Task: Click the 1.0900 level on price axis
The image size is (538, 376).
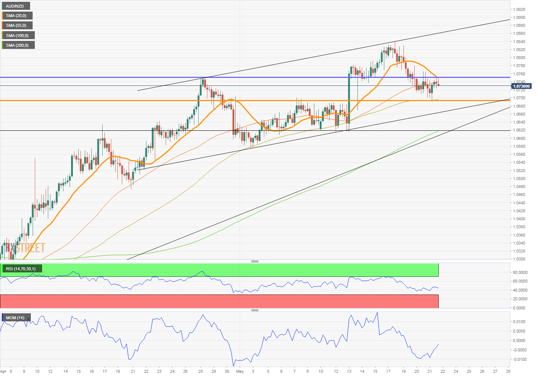Action: click(x=519, y=17)
